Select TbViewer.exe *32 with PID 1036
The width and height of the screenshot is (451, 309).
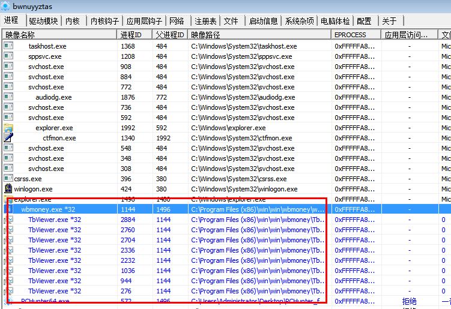tap(227, 271)
